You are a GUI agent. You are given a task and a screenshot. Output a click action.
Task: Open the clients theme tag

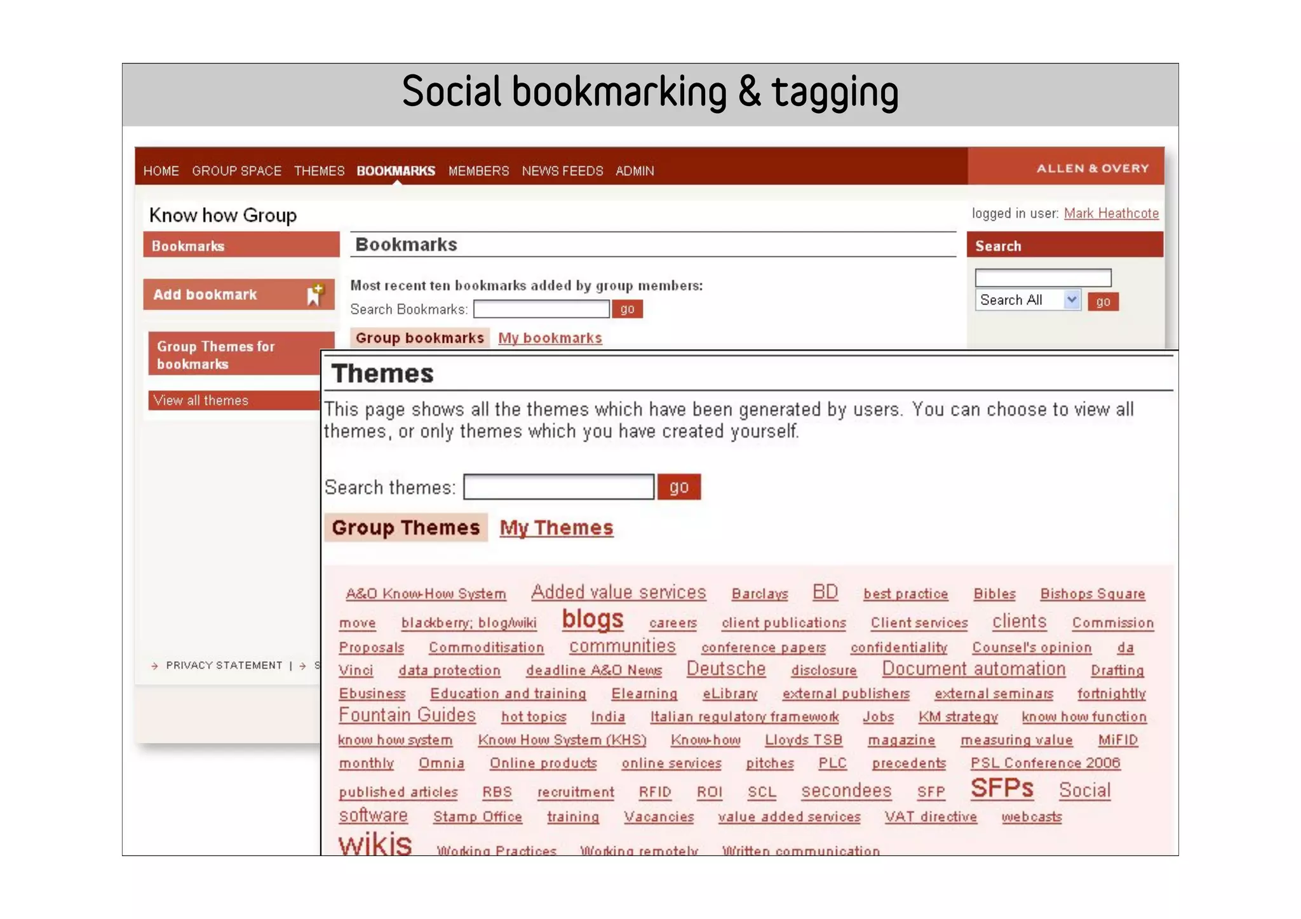point(1019,621)
